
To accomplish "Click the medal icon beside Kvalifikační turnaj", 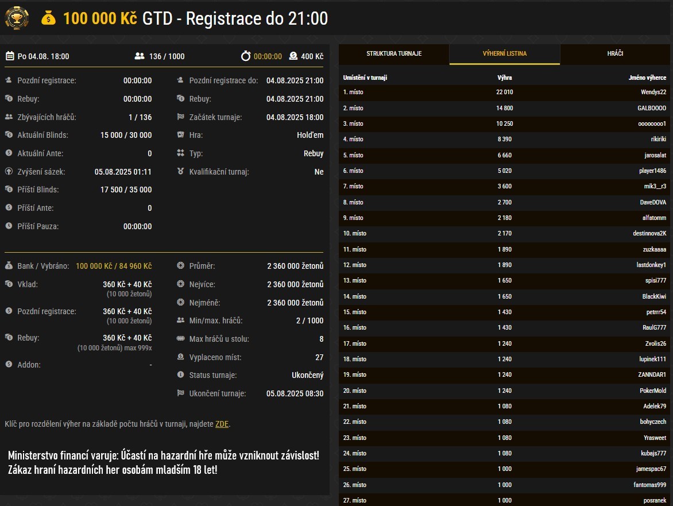I will pyautogui.click(x=181, y=172).
